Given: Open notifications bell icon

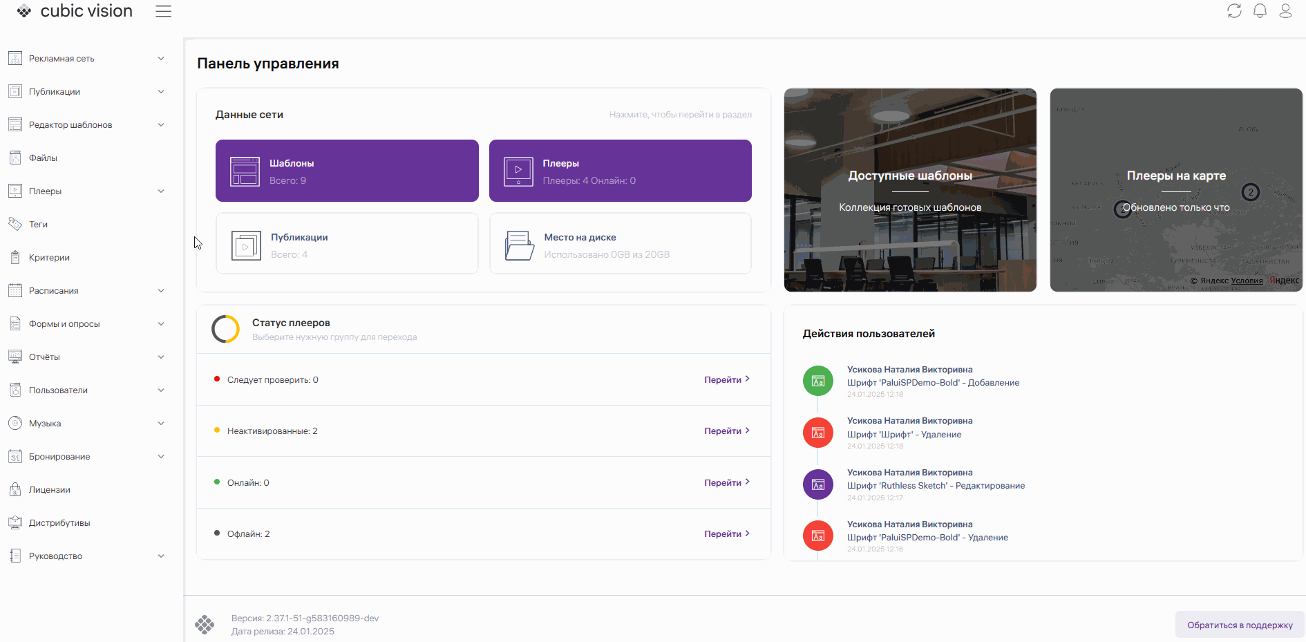Looking at the screenshot, I should pos(1260,11).
